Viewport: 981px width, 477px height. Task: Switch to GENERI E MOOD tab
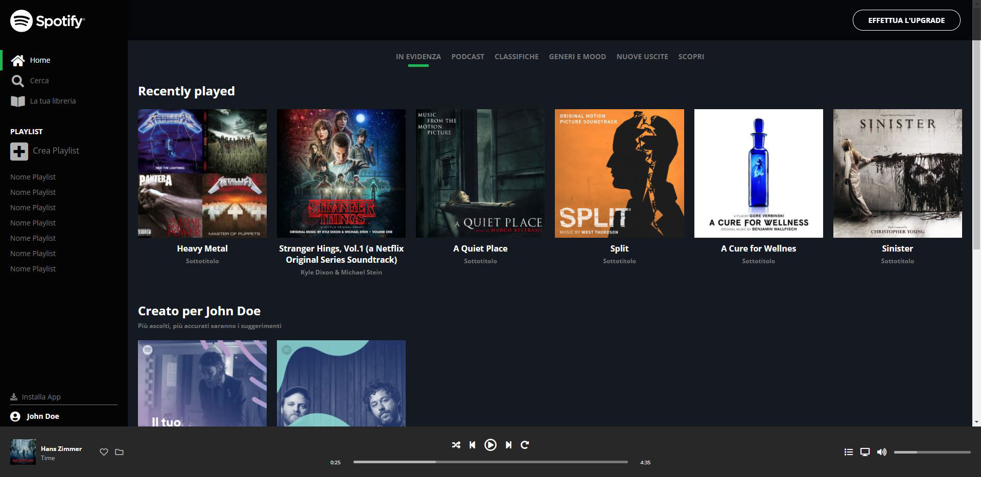pyautogui.click(x=577, y=57)
